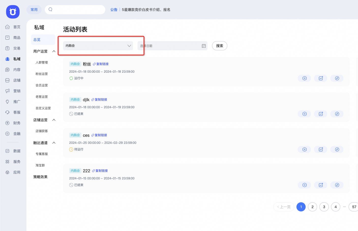Click pagination ellipsis to jump pages
Image resolution: width=358 pixels, height=231 pixels.
[345, 207]
